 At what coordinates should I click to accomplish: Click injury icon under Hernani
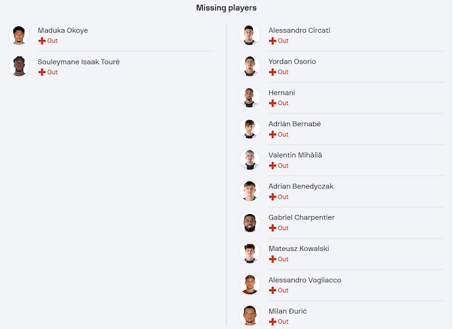(272, 103)
